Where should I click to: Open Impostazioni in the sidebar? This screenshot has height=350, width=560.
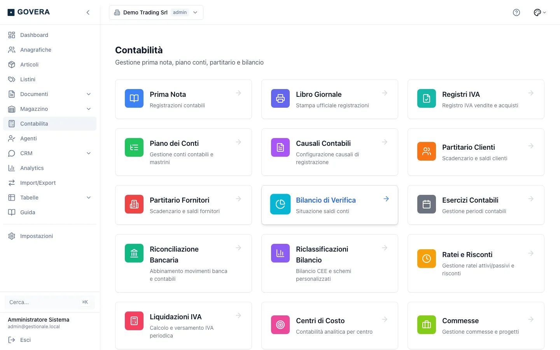tap(50, 236)
